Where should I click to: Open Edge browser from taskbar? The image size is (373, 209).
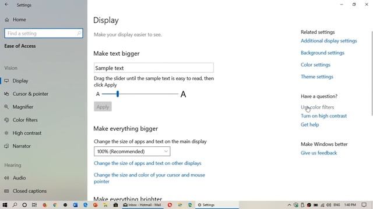pyautogui.click(x=85, y=205)
